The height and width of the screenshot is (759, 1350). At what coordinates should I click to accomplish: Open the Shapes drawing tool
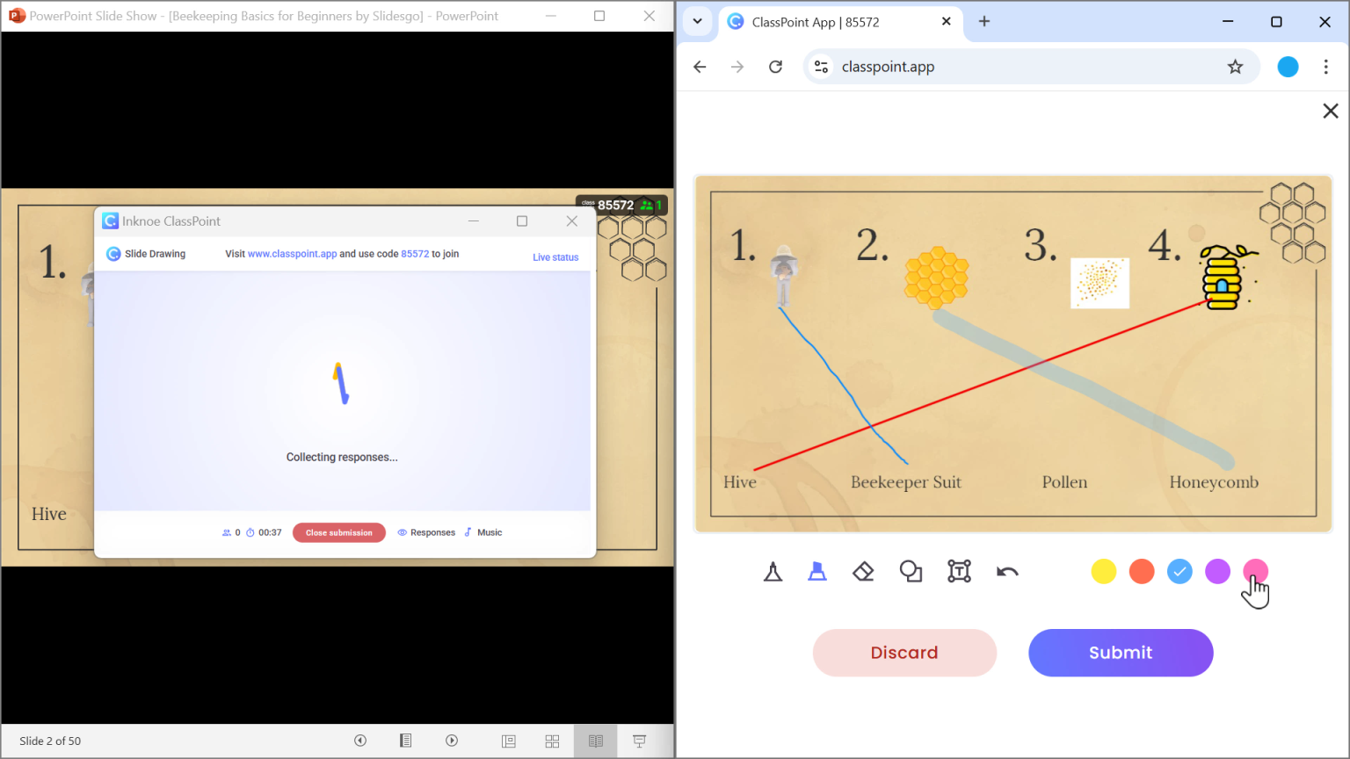911,571
